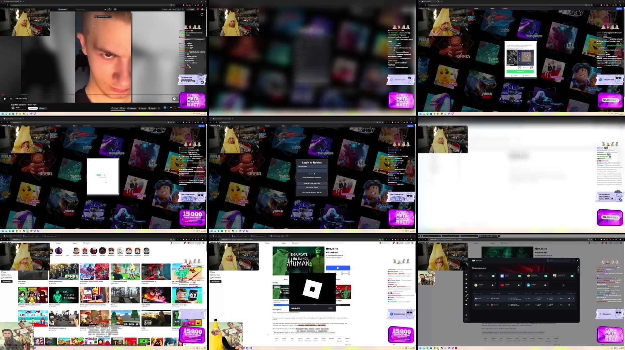Select the Telegram icon in ExitLag connections
The height and width of the screenshot is (350, 625).
(528, 285)
